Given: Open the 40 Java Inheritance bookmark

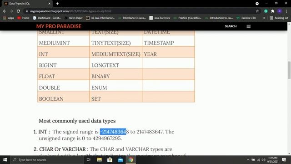Looking at the screenshot, I should pos(100,18).
